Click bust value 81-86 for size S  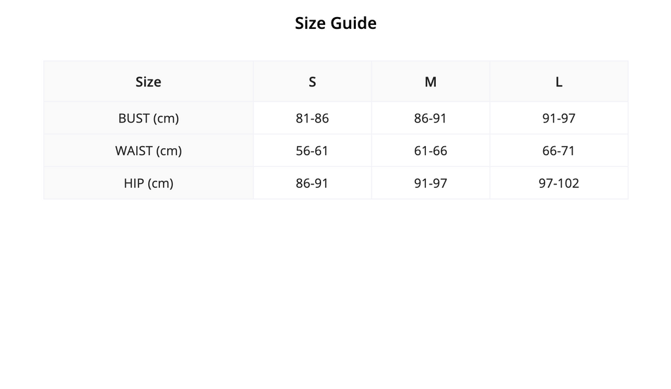tap(313, 118)
